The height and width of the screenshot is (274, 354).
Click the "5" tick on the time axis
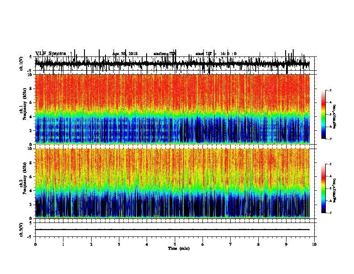coord(175,244)
